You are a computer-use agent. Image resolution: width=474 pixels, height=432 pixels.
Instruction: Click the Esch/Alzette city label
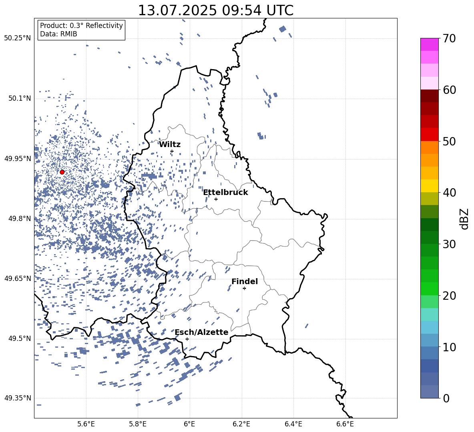click(201, 332)
